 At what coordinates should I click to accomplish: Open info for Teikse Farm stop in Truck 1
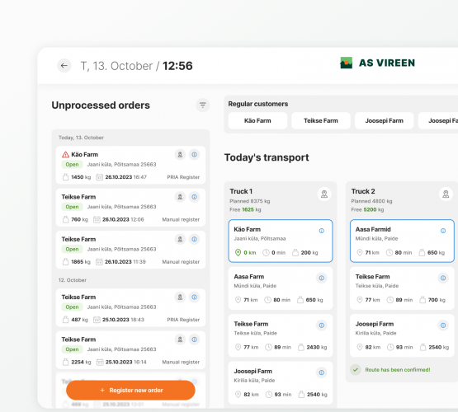coord(322,325)
